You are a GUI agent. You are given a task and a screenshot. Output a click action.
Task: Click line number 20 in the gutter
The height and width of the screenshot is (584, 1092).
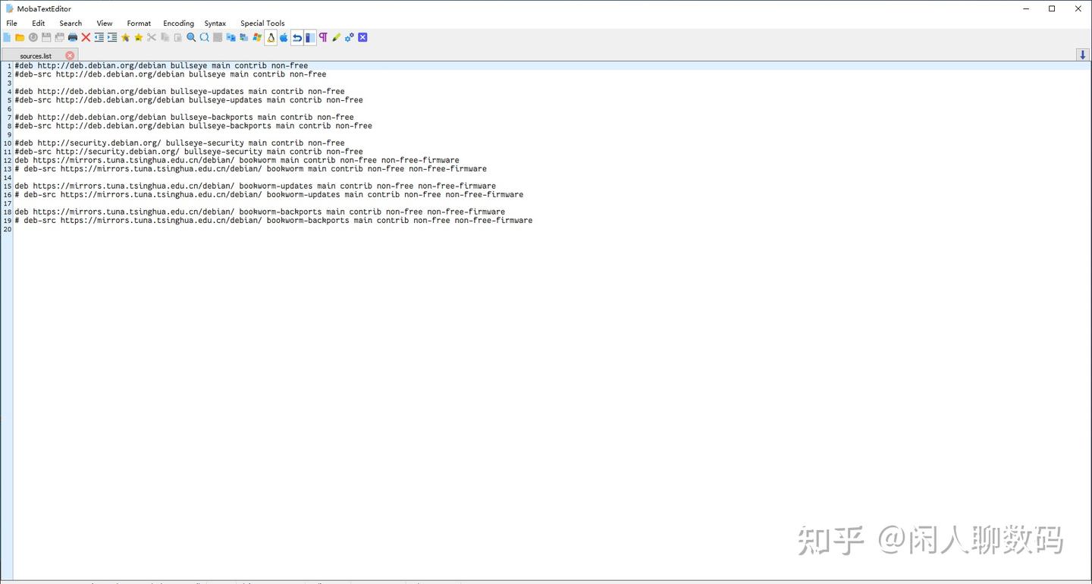[x=8, y=229]
